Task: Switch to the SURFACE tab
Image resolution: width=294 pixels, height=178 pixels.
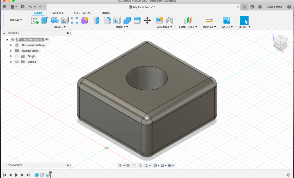Action: coord(58,13)
